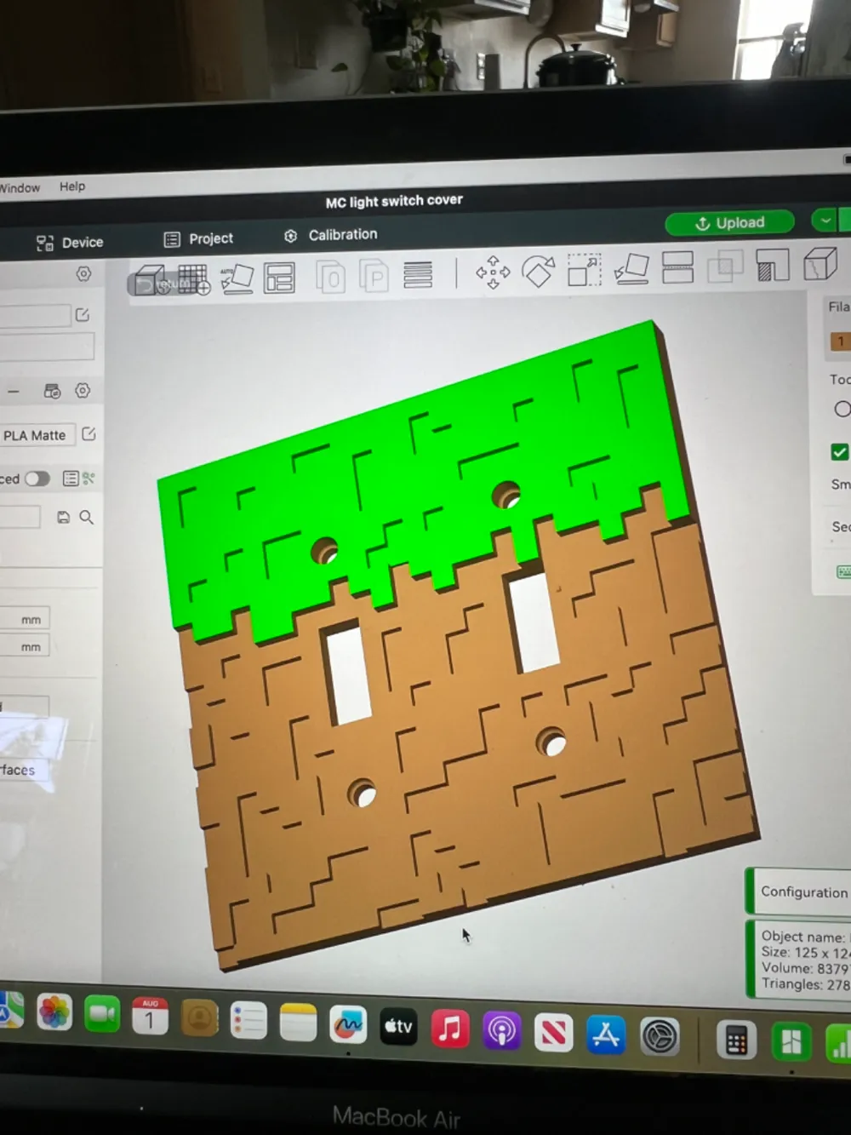This screenshot has height=1135, width=851.
Task: Save the process preset disk icon
Action: 63,517
